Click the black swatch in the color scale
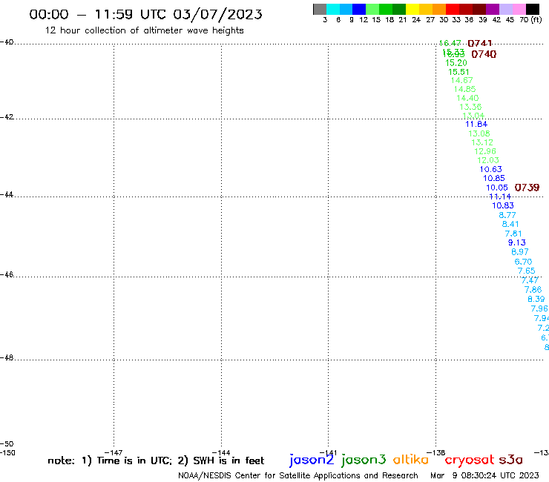The width and height of the screenshot is (549, 482). pos(532,9)
